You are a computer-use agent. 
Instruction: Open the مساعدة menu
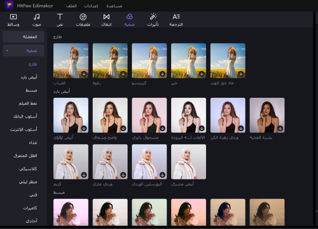tap(114, 6)
